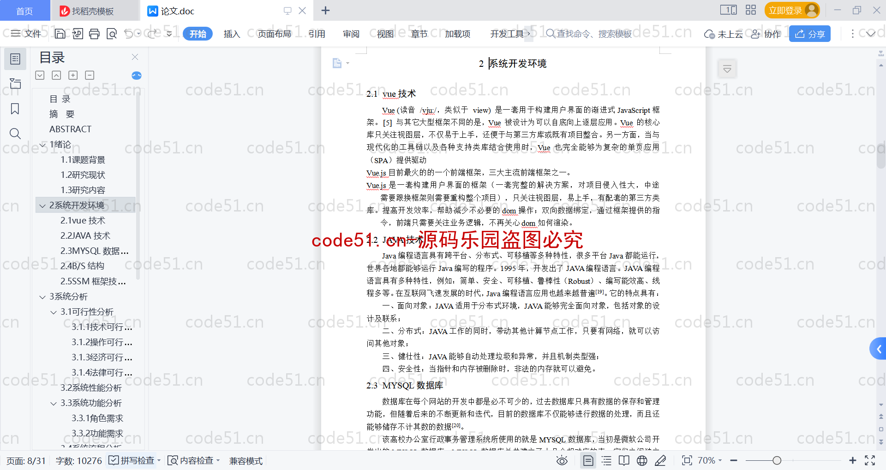Select the 页面布局 ribbon tab
This screenshot has width=886, height=470.
[x=274, y=34]
